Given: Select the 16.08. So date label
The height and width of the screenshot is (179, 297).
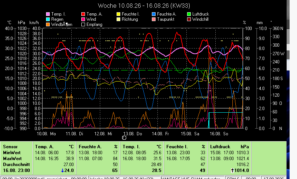Looking at the screenshot, I should click(219, 134).
